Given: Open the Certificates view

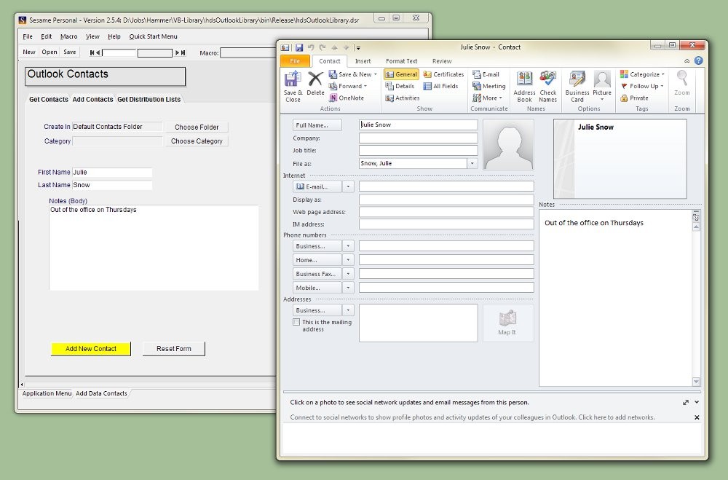Looking at the screenshot, I should pyautogui.click(x=443, y=74).
